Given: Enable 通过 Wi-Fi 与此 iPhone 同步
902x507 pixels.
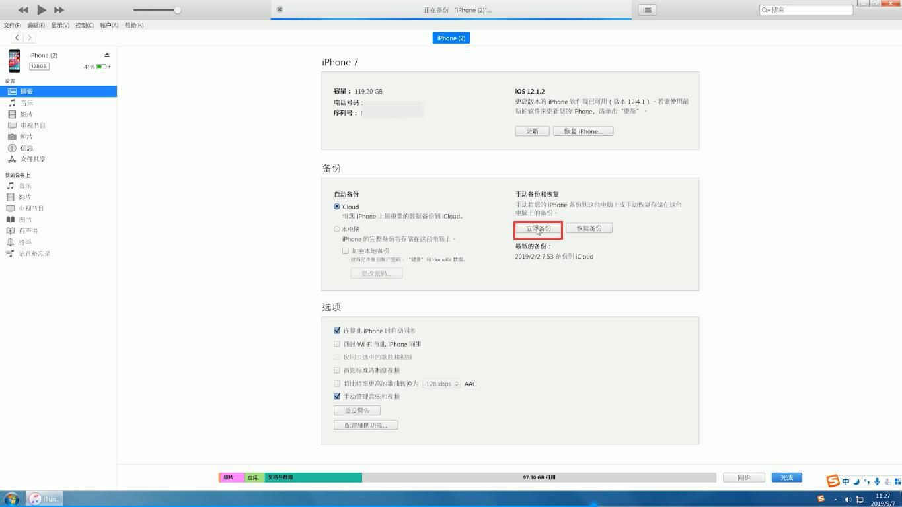Looking at the screenshot, I should pos(337,344).
